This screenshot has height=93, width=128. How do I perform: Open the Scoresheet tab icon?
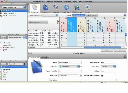[x=35, y=8]
